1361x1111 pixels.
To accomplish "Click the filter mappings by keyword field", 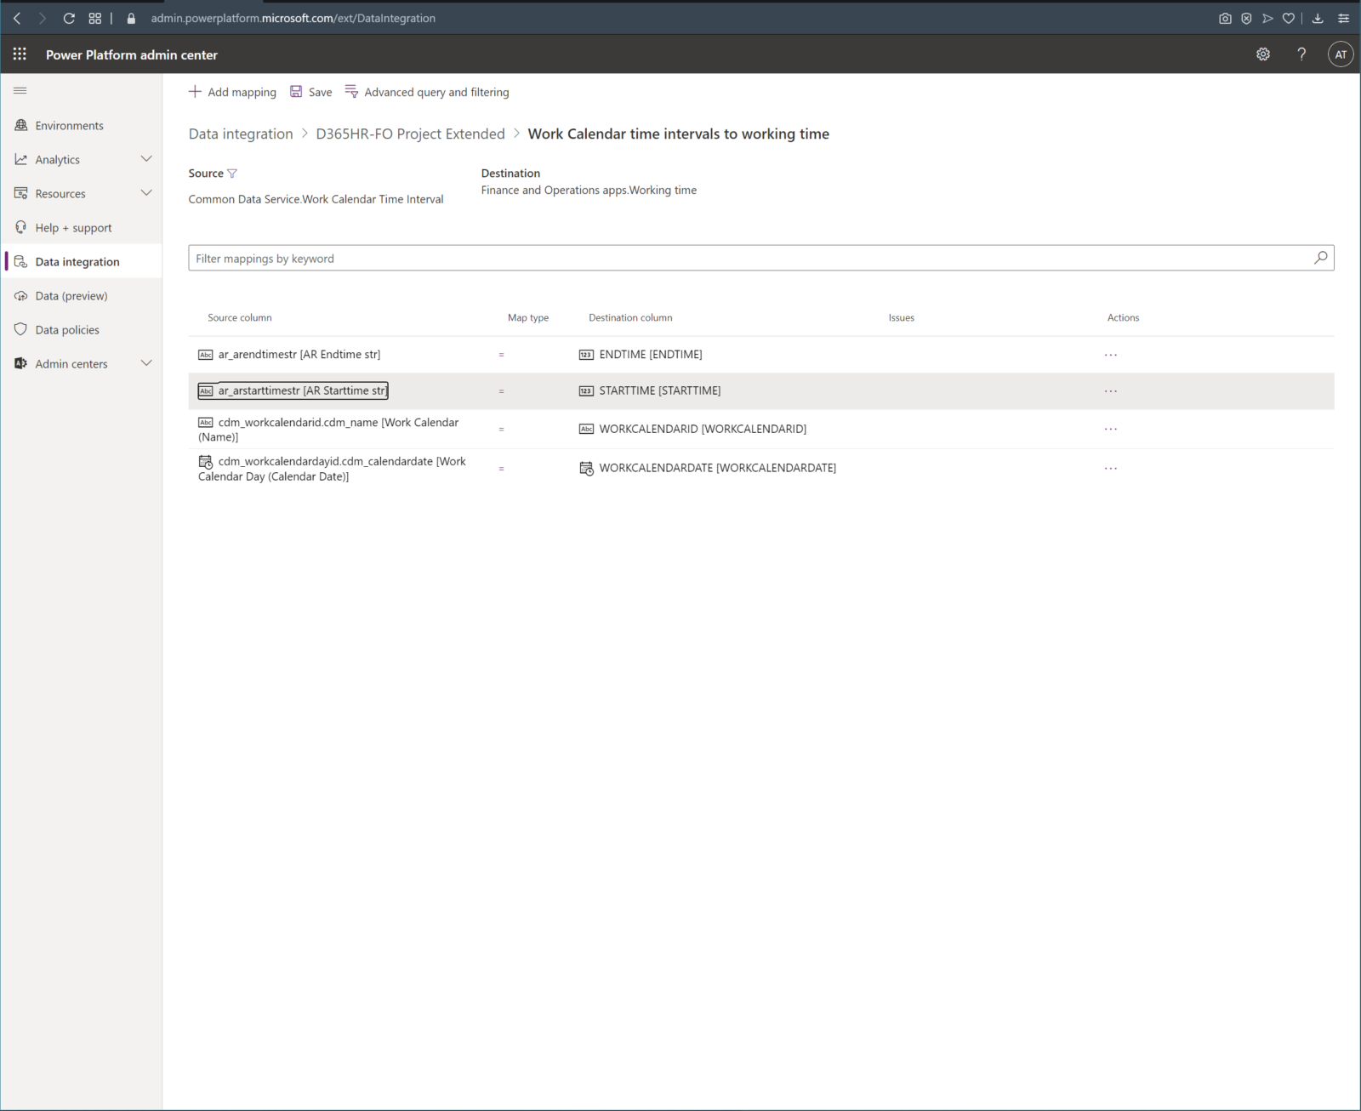I will (x=595, y=258).
